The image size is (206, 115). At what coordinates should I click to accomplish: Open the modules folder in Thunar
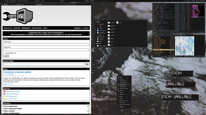pos(111,26)
